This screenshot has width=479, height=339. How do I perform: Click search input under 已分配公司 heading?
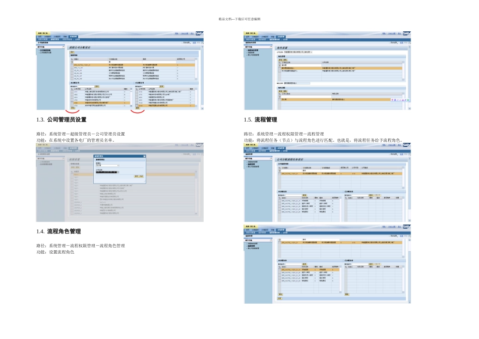pyautogui.click(x=150, y=86)
